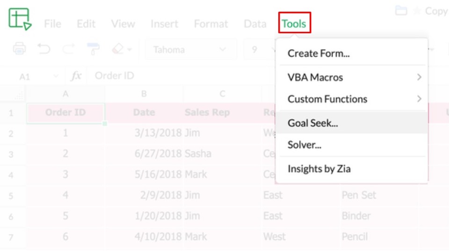Open the Insert menu
The height and width of the screenshot is (251, 449).
pos(164,24)
